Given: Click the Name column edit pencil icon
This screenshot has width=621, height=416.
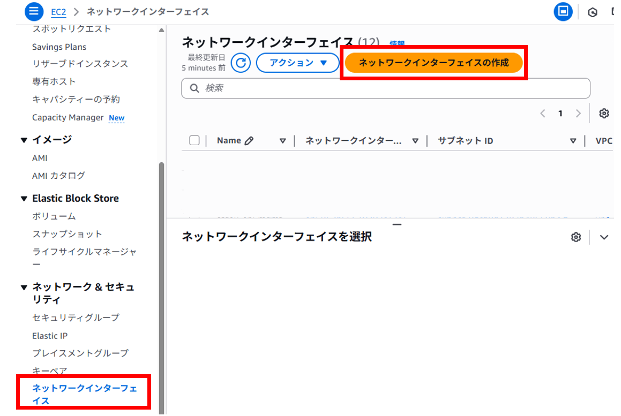Looking at the screenshot, I should point(249,141).
